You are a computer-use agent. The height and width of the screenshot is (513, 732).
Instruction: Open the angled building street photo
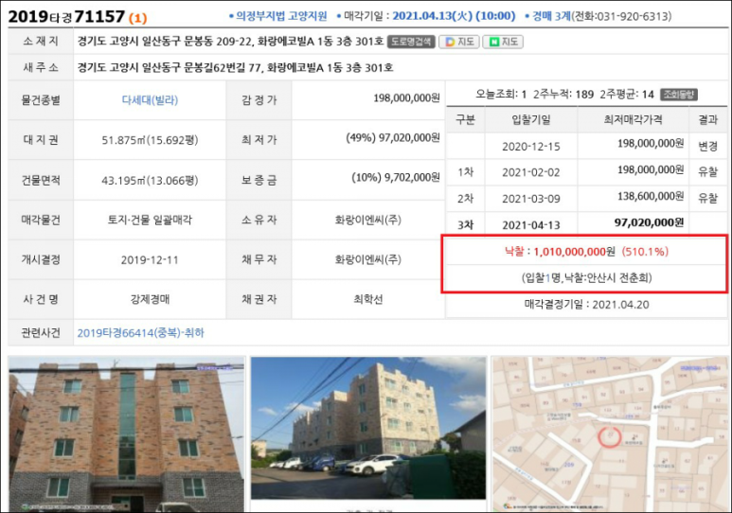tap(368, 428)
